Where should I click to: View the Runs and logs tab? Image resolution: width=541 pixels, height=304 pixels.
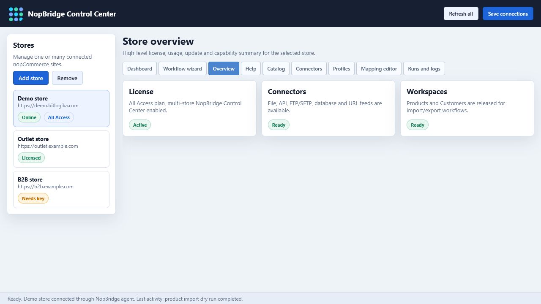click(424, 68)
